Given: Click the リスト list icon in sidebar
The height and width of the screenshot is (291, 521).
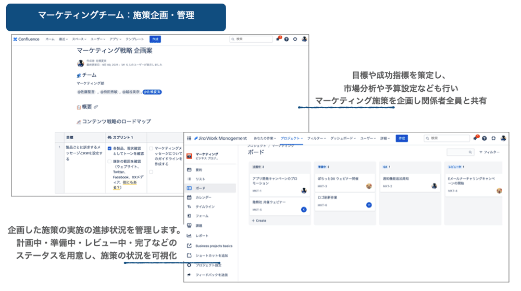Looking at the screenshot, I should tap(189, 179).
